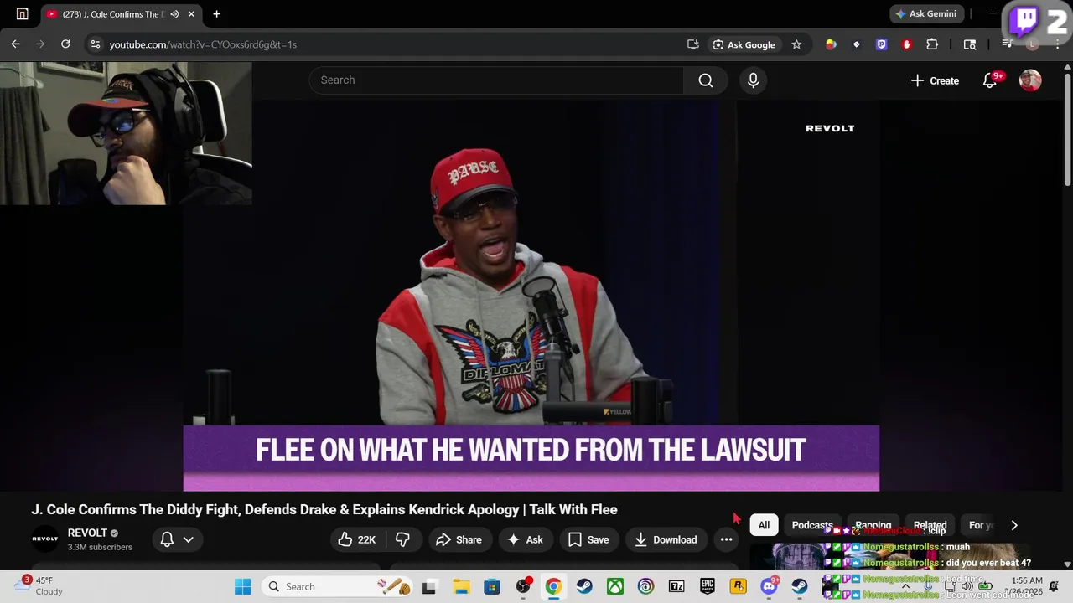Select the All filter chip
The height and width of the screenshot is (603, 1073).
point(764,525)
